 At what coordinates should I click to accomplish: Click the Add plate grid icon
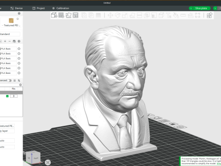pyautogui.click(x=61, y=15)
